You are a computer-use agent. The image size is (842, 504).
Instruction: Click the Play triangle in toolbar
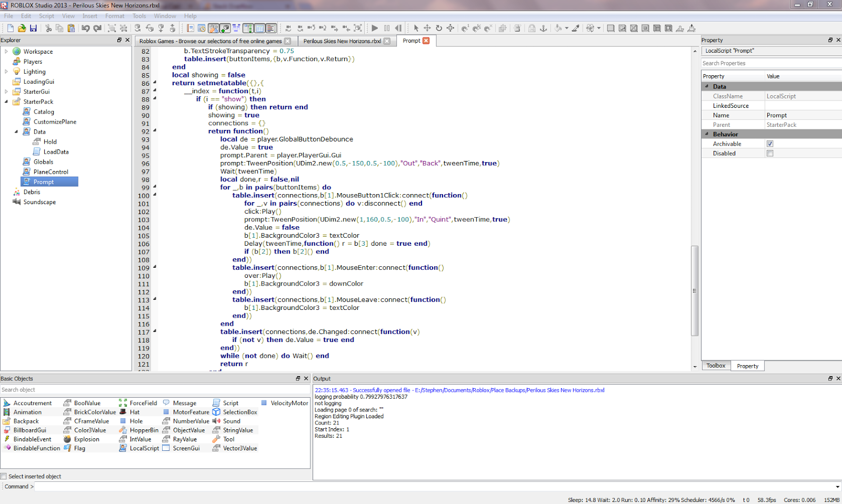coord(375,28)
